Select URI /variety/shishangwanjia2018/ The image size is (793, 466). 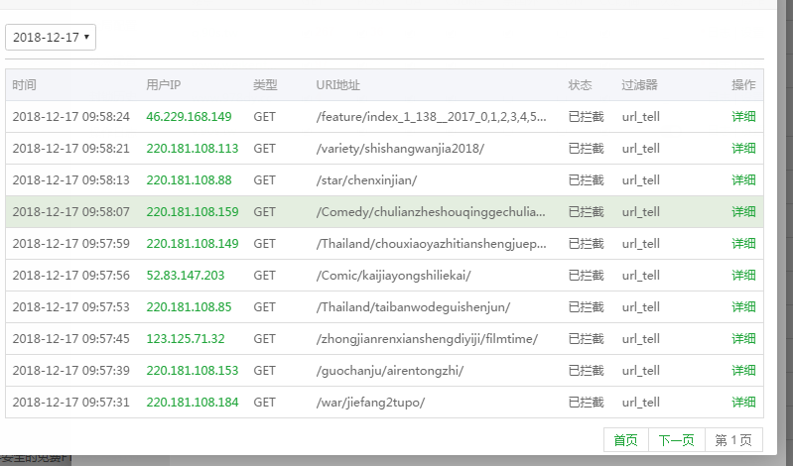[400, 149]
